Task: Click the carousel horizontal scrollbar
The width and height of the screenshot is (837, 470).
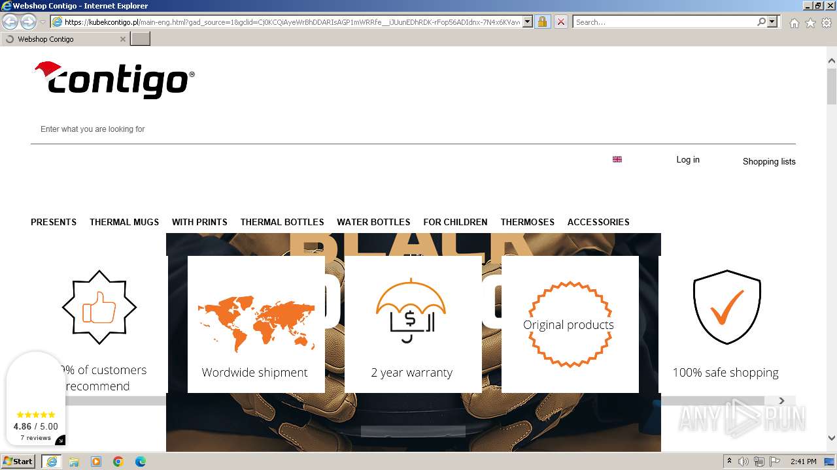Action: [x=414, y=400]
